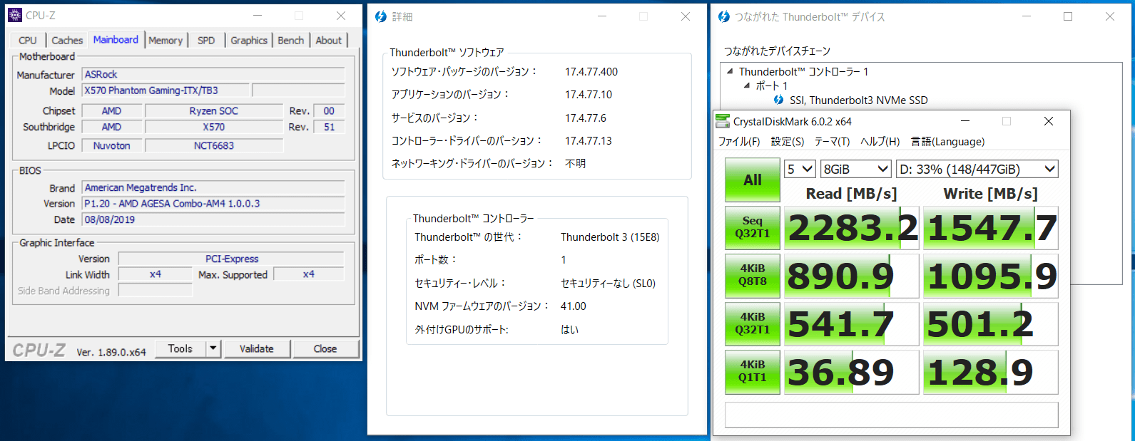Collapse the Thunderbolt コントローラー 1 tree node
1135x441 pixels.
[x=730, y=71]
